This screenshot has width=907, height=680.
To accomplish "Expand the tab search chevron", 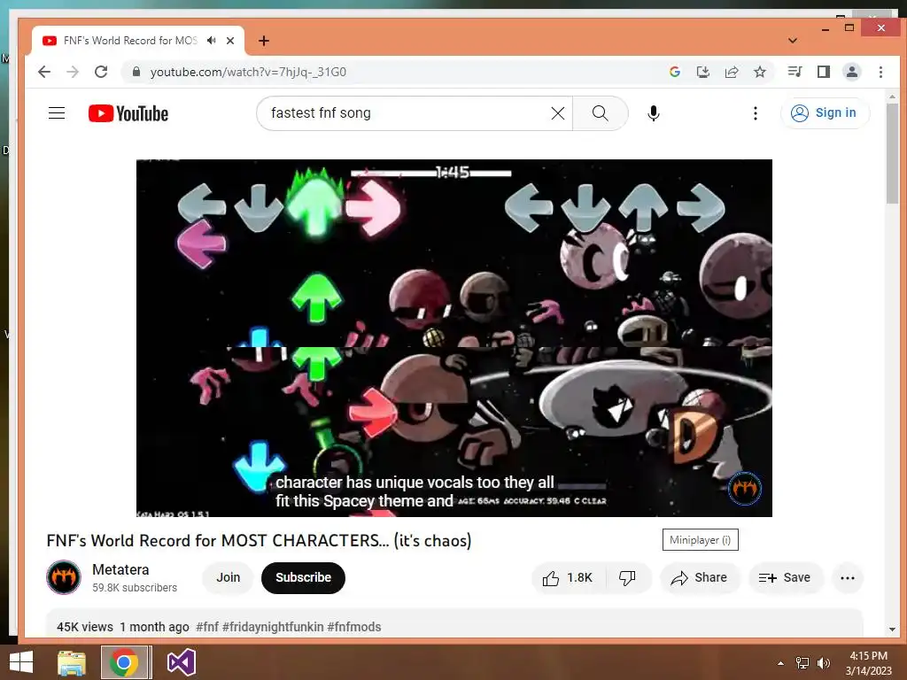I will tap(793, 41).
